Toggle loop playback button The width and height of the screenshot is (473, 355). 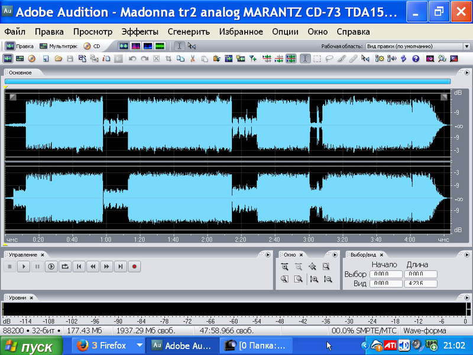(x=65, y=267)
